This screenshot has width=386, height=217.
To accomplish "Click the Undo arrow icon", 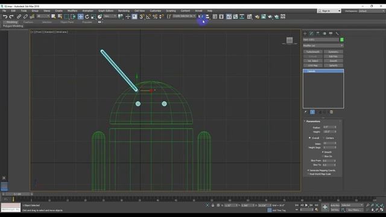I will [x=5, y=16].
